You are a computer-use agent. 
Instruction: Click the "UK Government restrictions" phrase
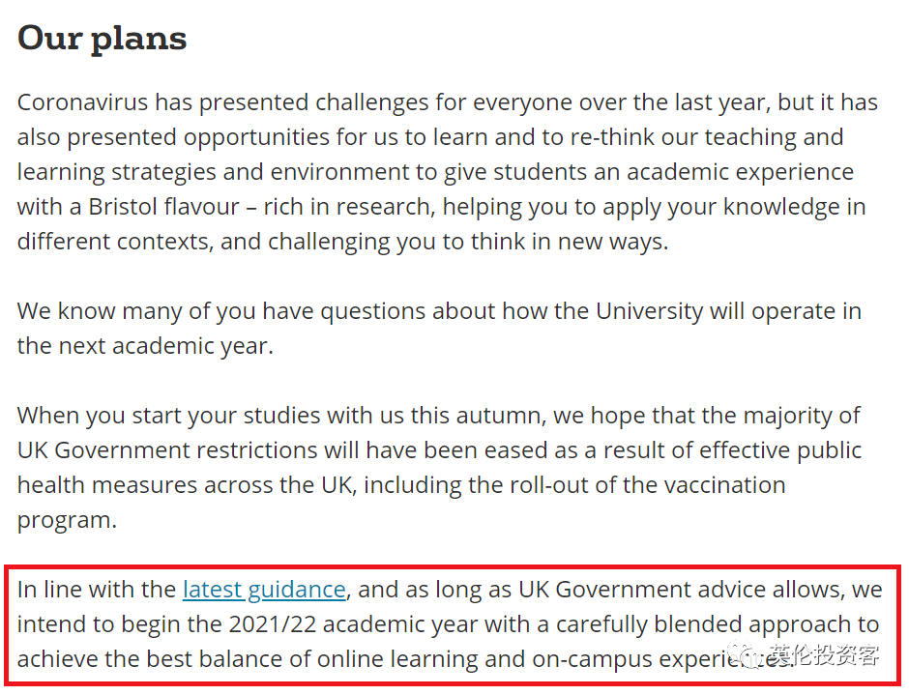pos(167,450)
